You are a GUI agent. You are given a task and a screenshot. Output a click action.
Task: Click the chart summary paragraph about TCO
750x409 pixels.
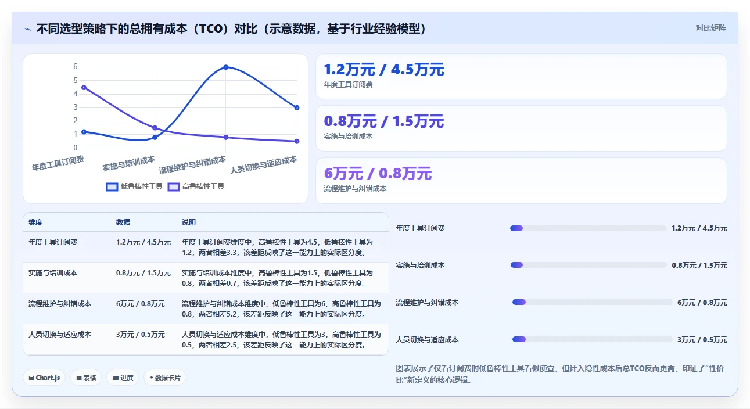pyautogui.click(x=560, y=375)
